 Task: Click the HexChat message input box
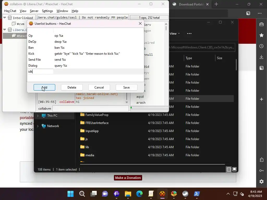[90, 109]
